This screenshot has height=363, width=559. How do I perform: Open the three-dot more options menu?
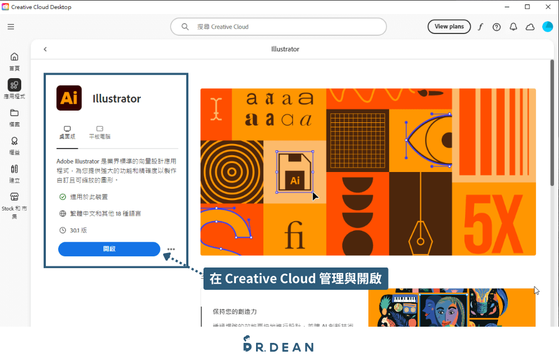pos(171,249)
